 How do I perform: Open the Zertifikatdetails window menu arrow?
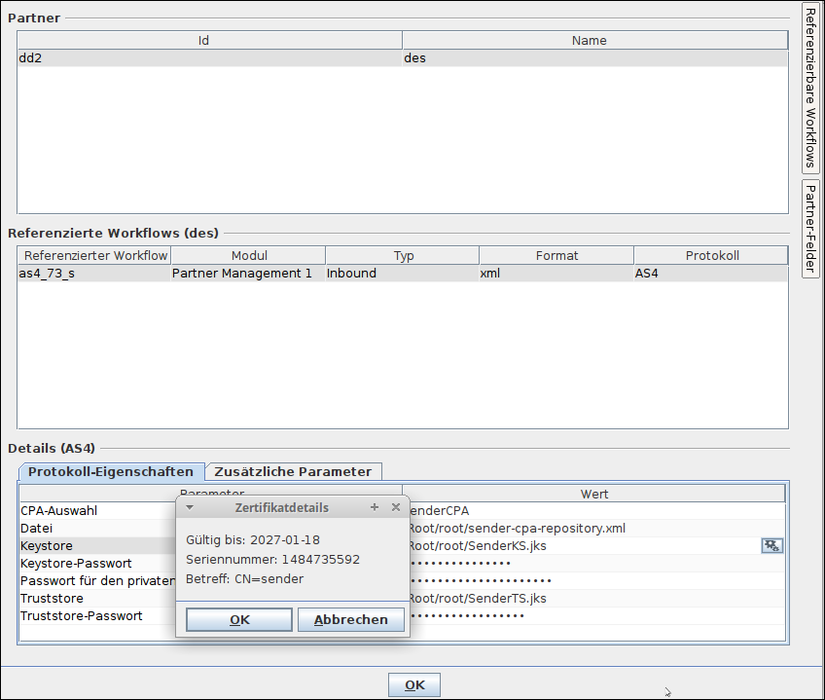pos(190,507)
